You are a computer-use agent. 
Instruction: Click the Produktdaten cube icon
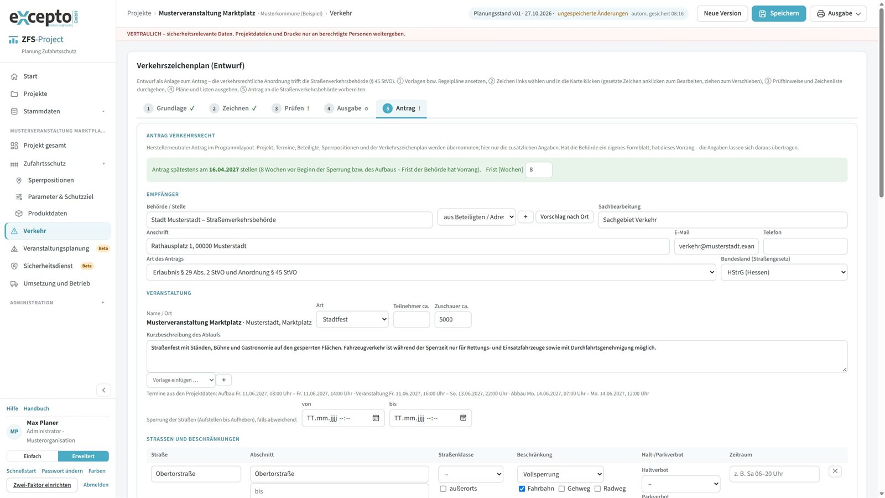click(19, 214)
